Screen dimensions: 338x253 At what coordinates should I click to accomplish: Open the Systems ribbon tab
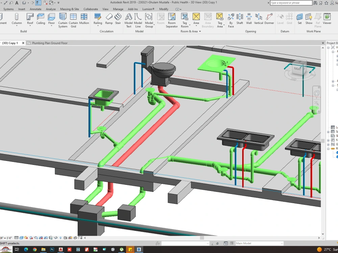tap(8, 9)
